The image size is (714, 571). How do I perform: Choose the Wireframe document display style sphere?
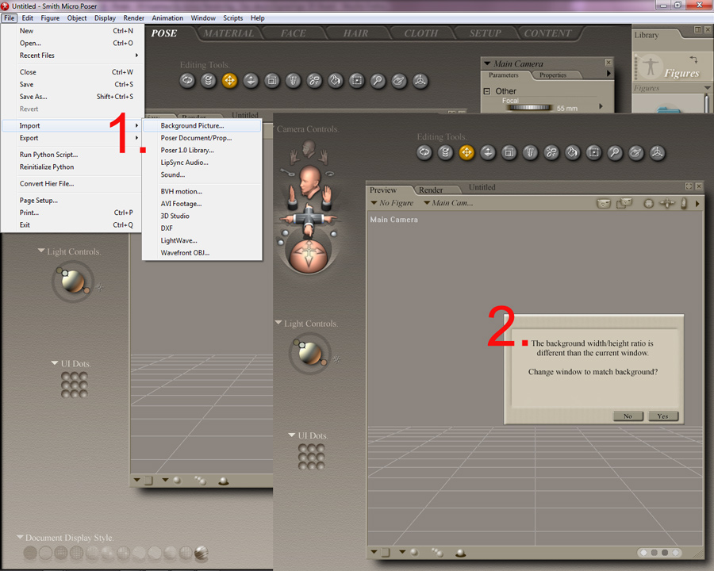(61, 553)
